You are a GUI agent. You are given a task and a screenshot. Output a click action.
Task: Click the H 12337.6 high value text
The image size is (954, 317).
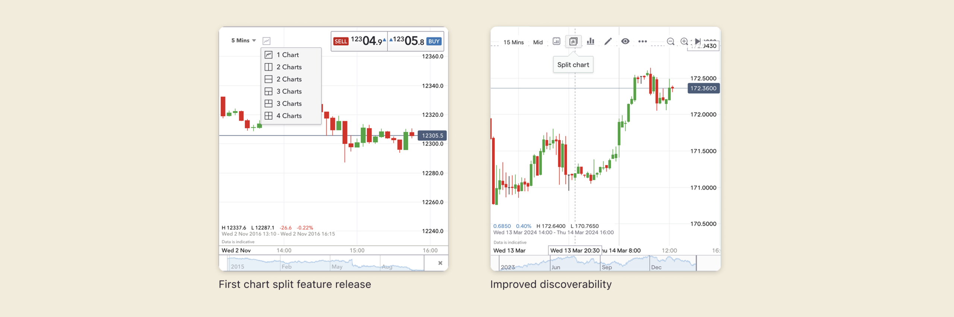tap(234, 228)
